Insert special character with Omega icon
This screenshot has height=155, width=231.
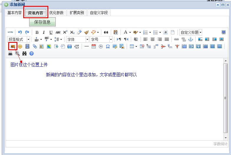pos(108,46)
